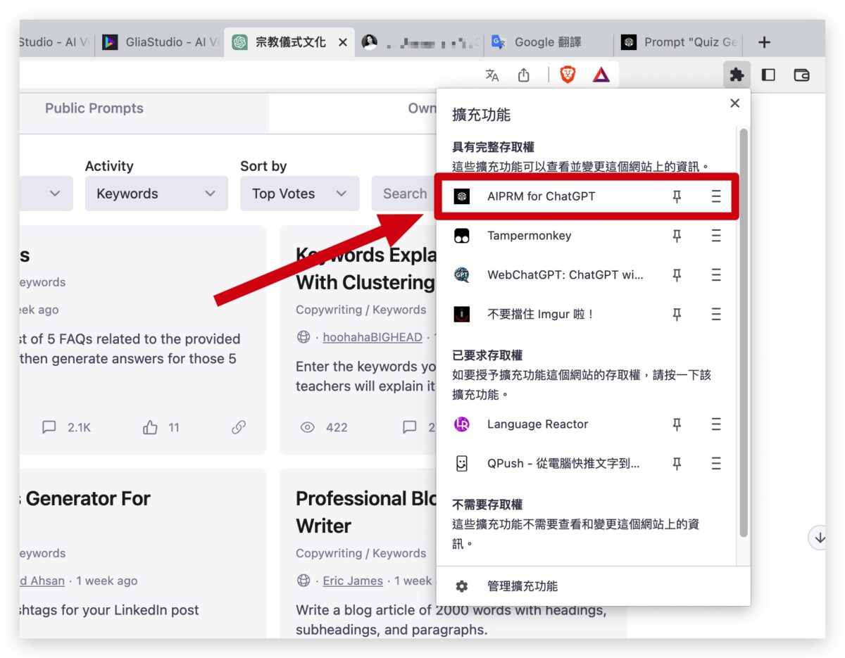Switch to the Public Prompts tab
The image size is (845, 658).
94,108
